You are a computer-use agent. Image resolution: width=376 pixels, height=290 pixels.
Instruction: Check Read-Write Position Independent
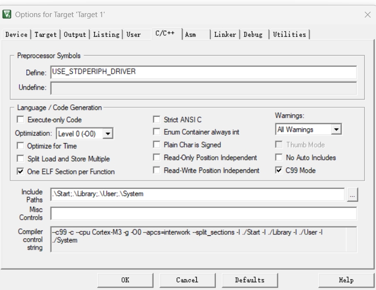(x=157, y=170)
